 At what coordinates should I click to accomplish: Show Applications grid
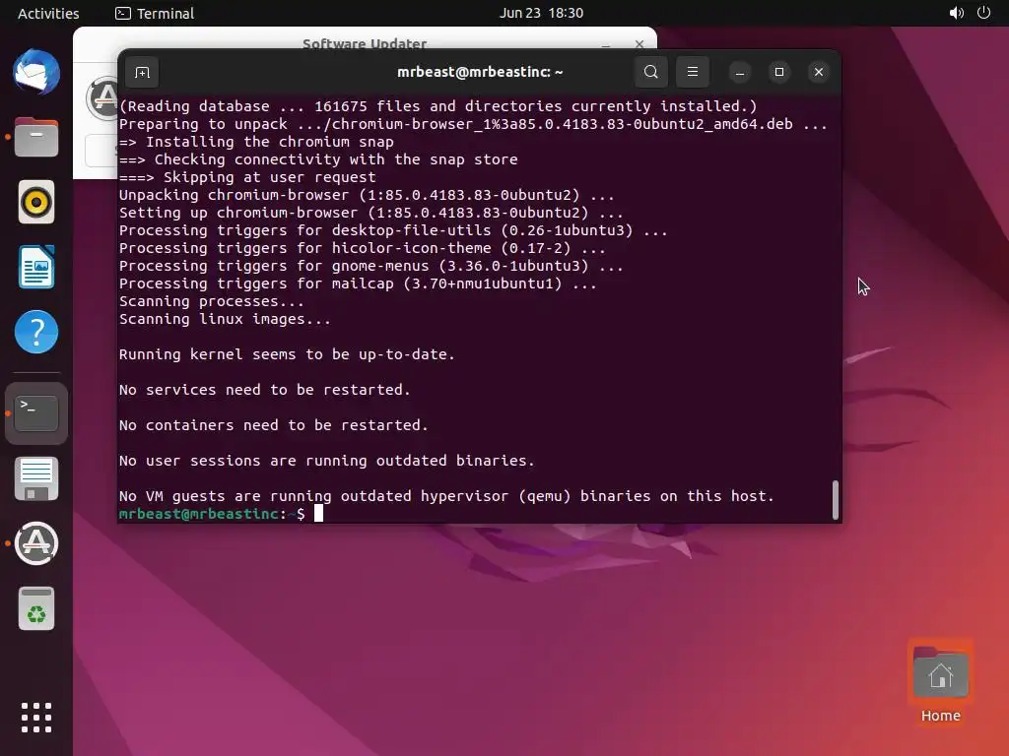coord(36,718)
